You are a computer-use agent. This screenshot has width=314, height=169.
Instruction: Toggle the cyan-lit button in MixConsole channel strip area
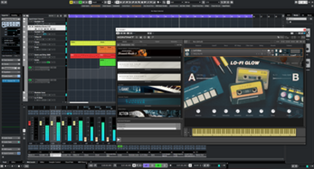click(69, 114)
